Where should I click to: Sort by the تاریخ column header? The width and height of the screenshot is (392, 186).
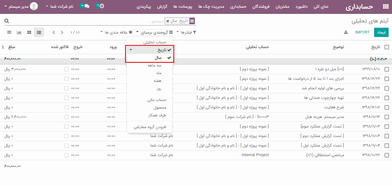tap(375, 47)
